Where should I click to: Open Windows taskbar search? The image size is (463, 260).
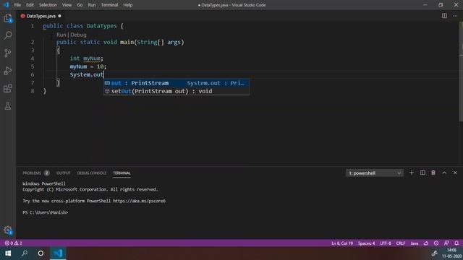(25, 253)
